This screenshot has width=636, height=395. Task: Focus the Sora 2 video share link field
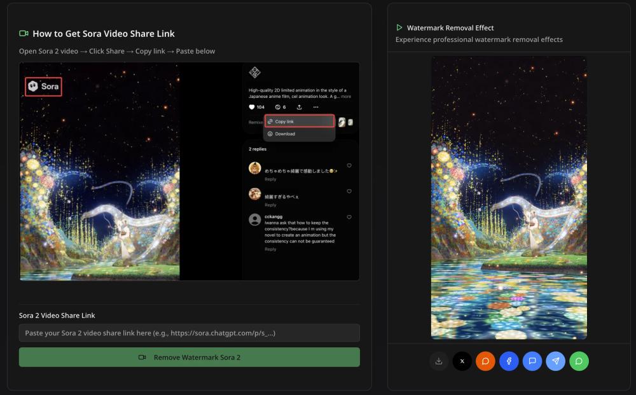click(190, 333)
